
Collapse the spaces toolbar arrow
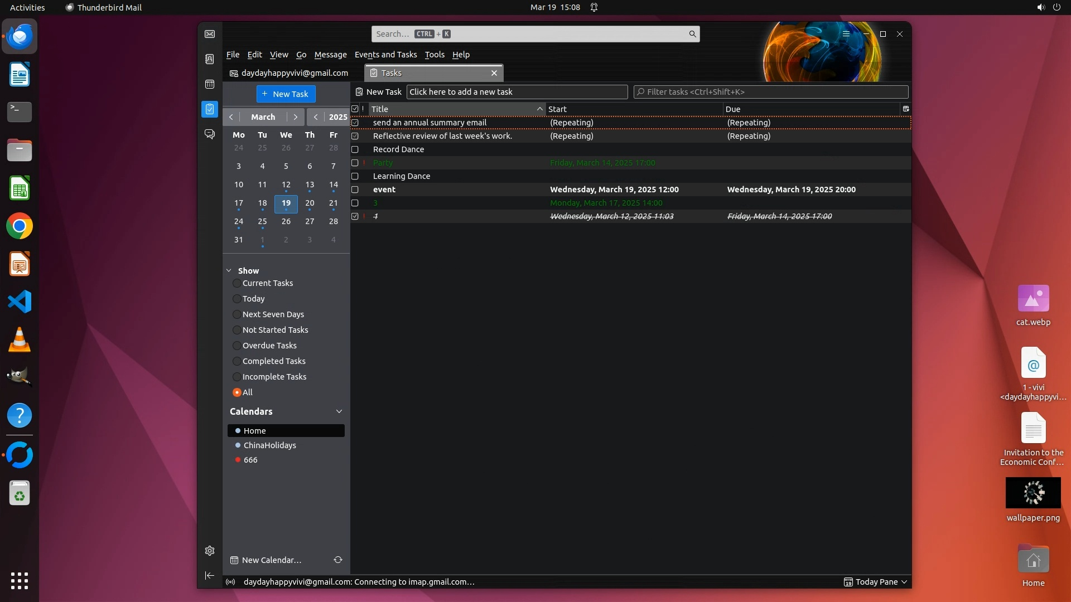coord(210,575)
